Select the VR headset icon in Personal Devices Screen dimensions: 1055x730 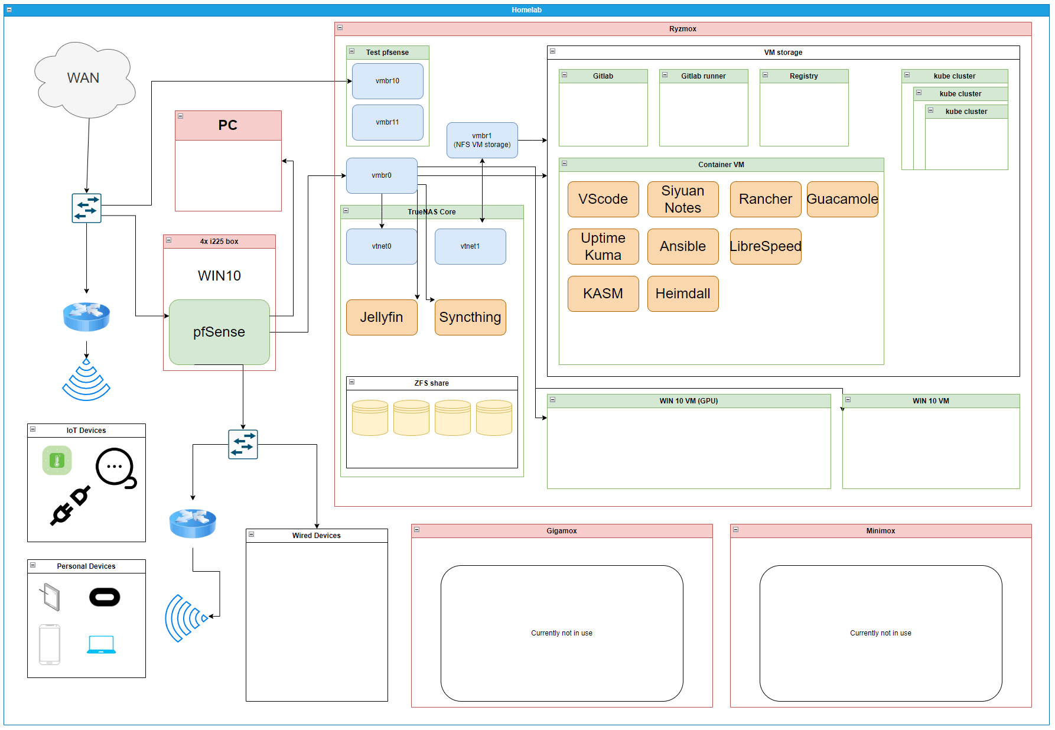[x=105, y=597]
